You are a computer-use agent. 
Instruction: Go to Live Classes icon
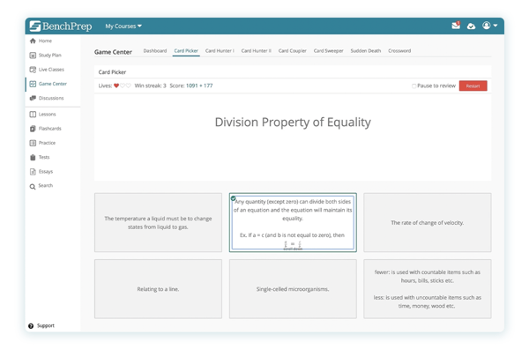pos(33,70)
